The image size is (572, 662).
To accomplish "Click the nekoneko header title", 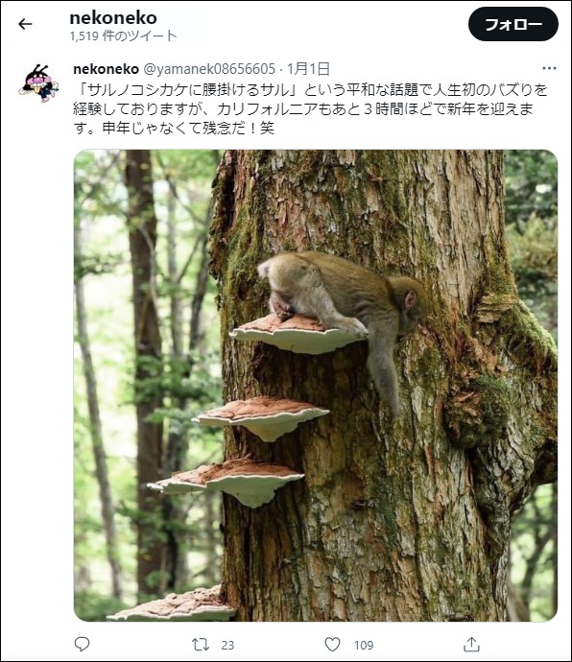I will click(113, 18).
